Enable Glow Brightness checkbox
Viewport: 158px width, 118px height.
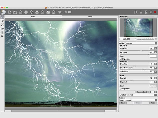click(x=121, y=89)
